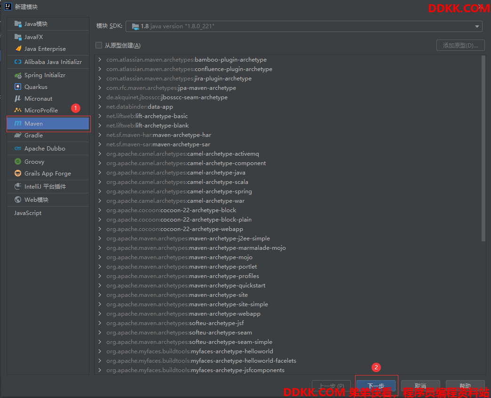Viewport: 491px width, 398px height.
Task: Click the 取消 button
Action: point(420,386)
